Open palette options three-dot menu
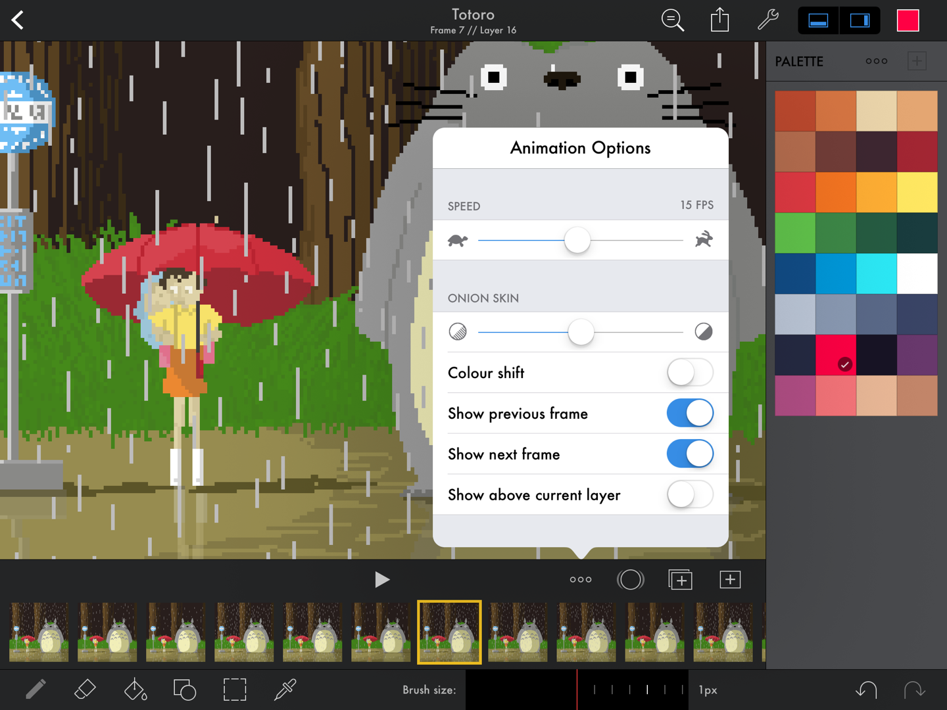The image size is (947, 710). coord(876,61)
